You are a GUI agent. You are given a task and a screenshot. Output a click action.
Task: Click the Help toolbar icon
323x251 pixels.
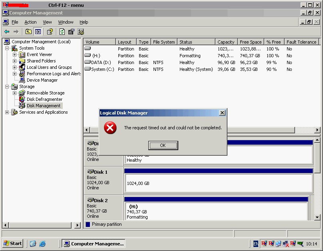50,32
